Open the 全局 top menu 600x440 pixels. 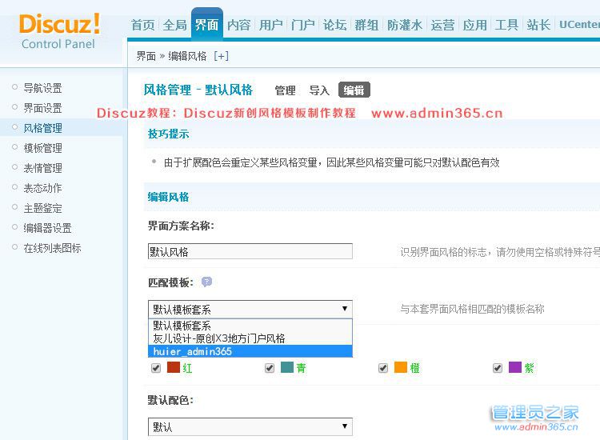click(x=175, y=25)
